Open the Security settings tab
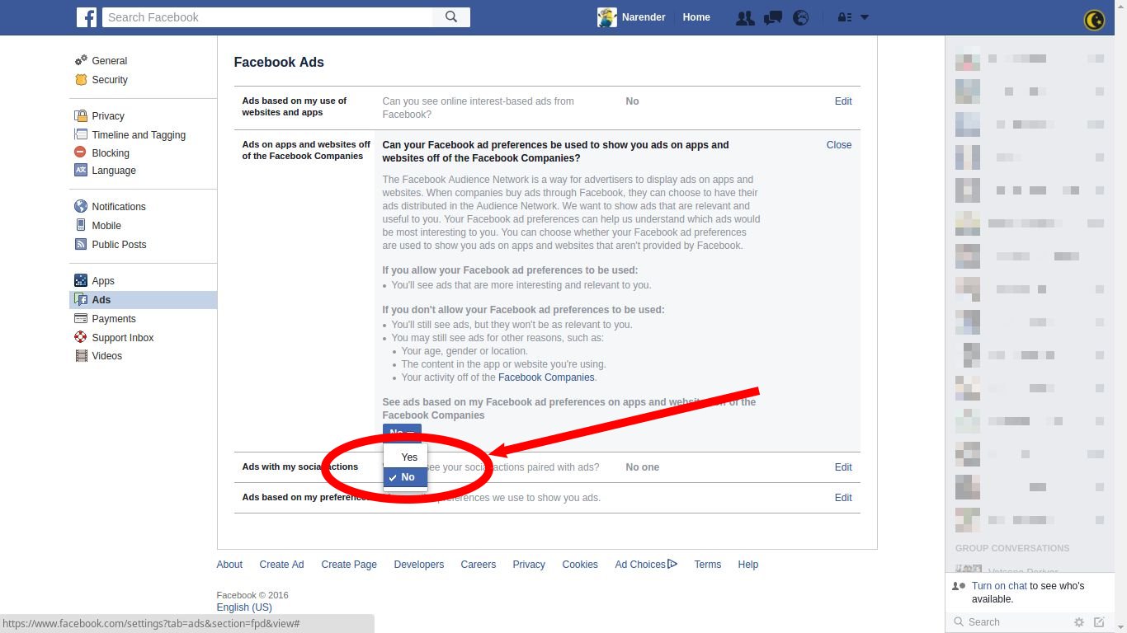The image size is (1127, 633). 109,80
